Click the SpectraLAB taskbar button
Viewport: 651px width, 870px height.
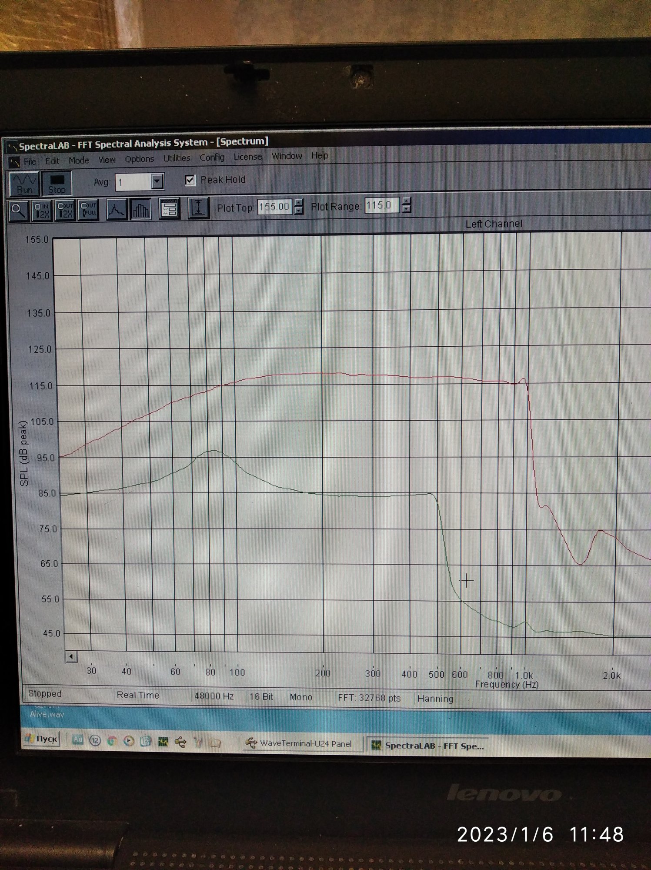click(428, 746)
